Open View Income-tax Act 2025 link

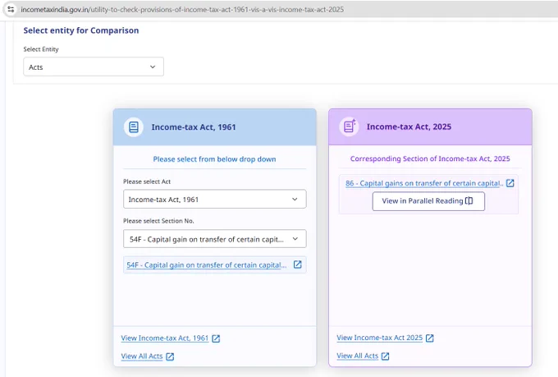380,338
